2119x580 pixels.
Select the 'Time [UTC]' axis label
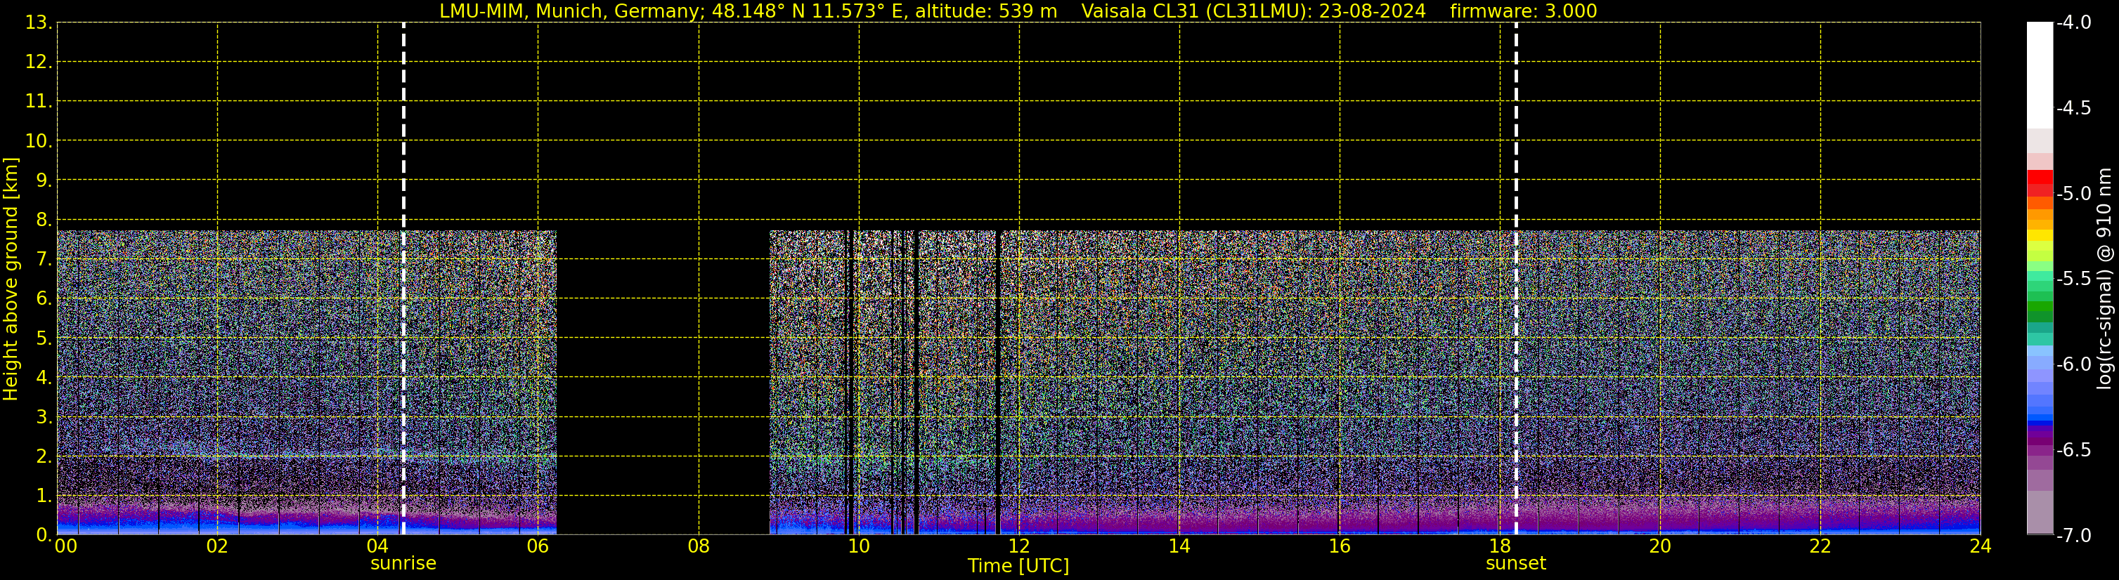point(1018,566)
